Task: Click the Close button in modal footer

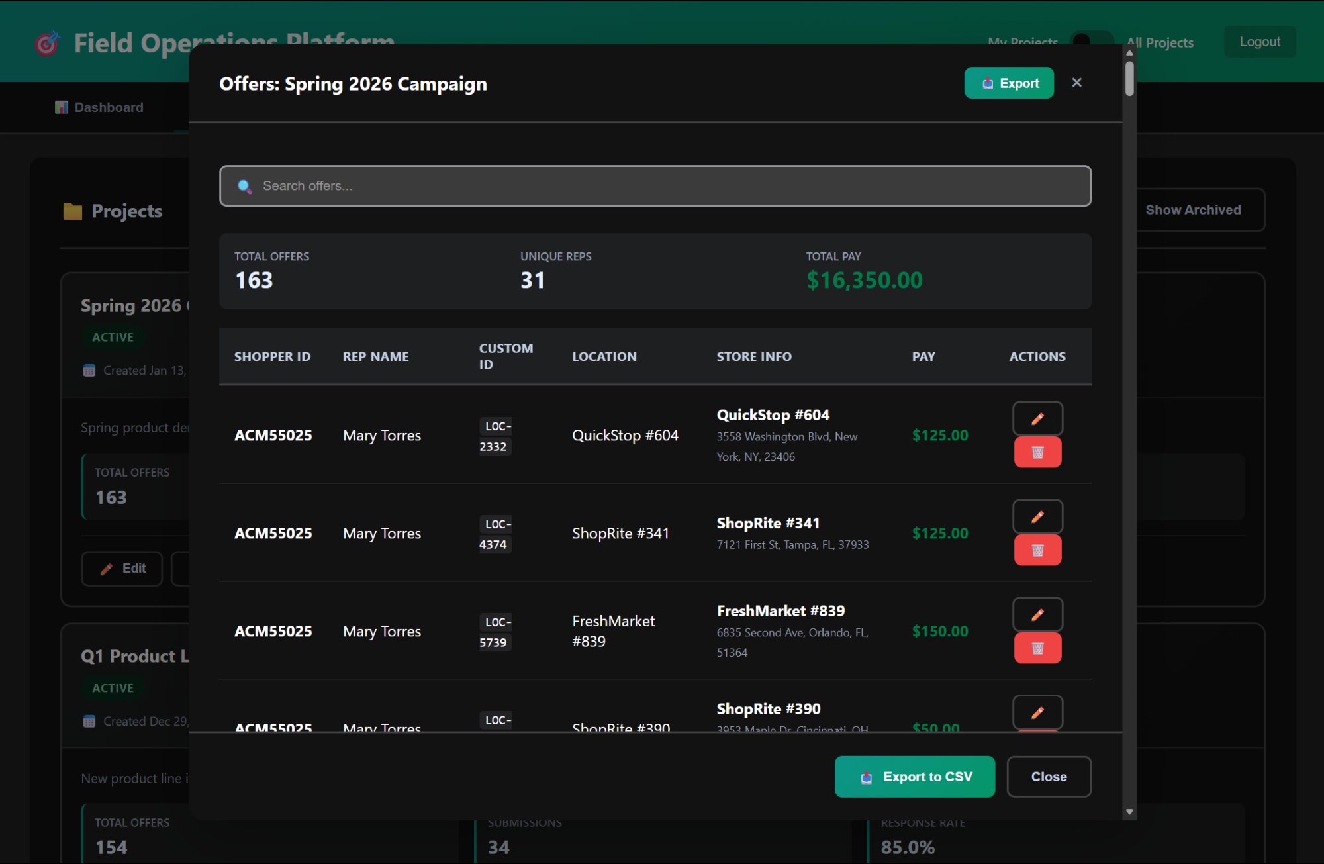Action: (x=1049, y=777)
